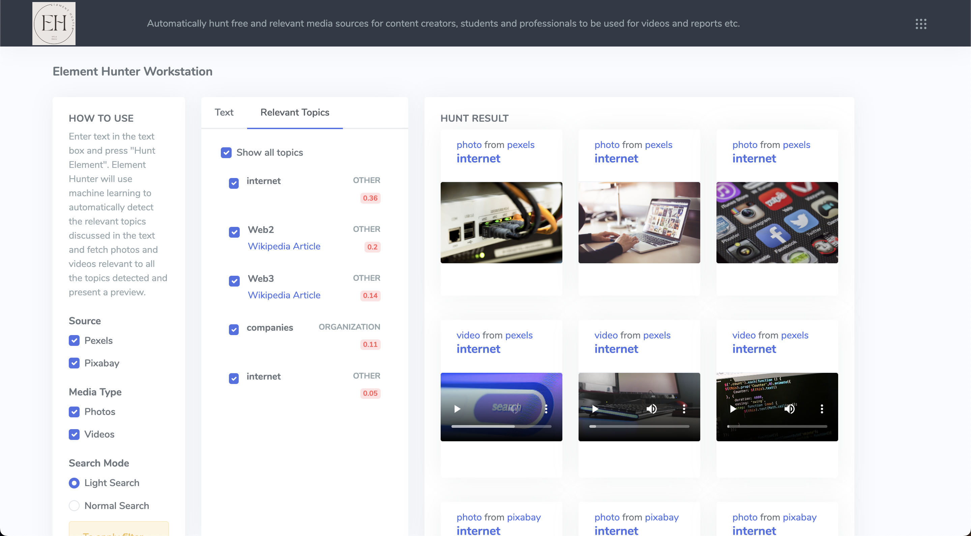Select Light Search mode
Image resolution: width=971 pixels, height=536 pixels.
click(x=74, y=483)
